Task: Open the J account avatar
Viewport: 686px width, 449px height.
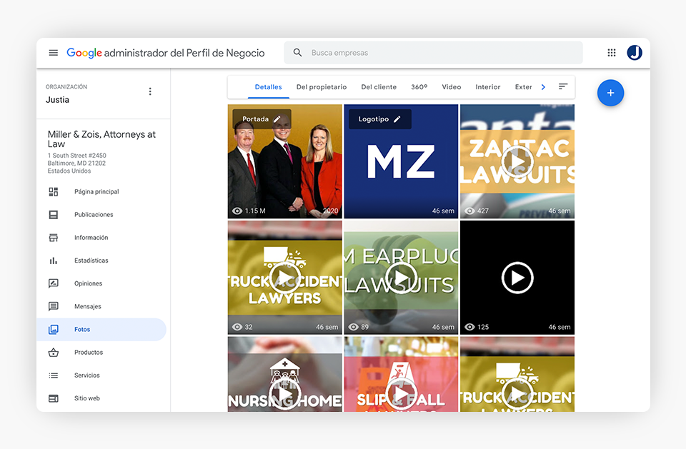Action: [x=635, y=53]
